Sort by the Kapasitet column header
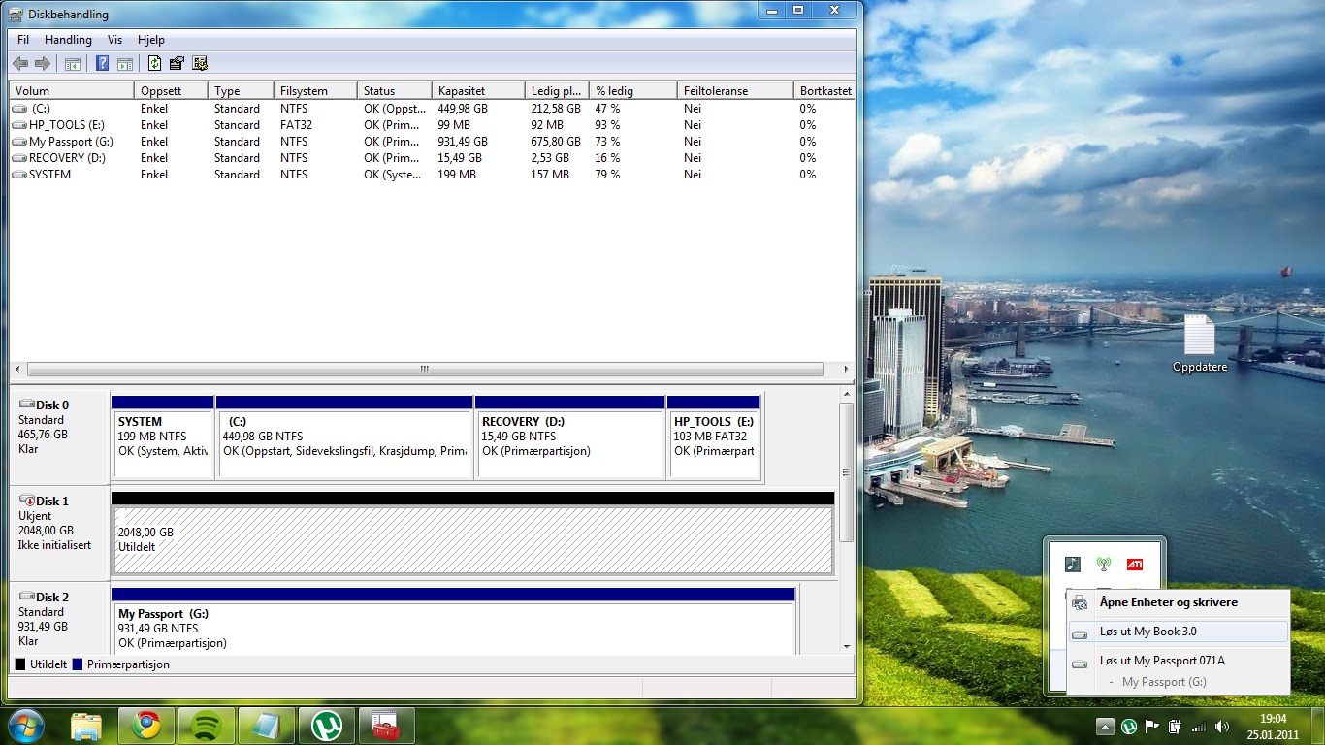Screen dimensions: 1325x745 [x=478, y=90]
